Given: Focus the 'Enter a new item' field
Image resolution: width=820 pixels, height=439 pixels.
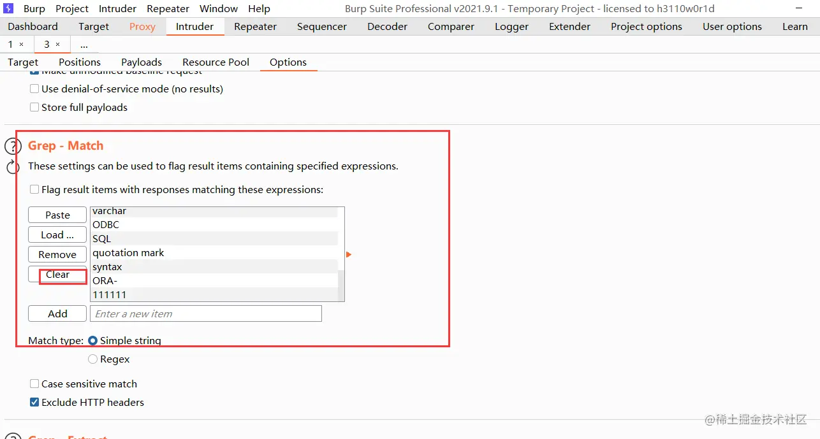Looking at the screenshot, I should [206, 314].
